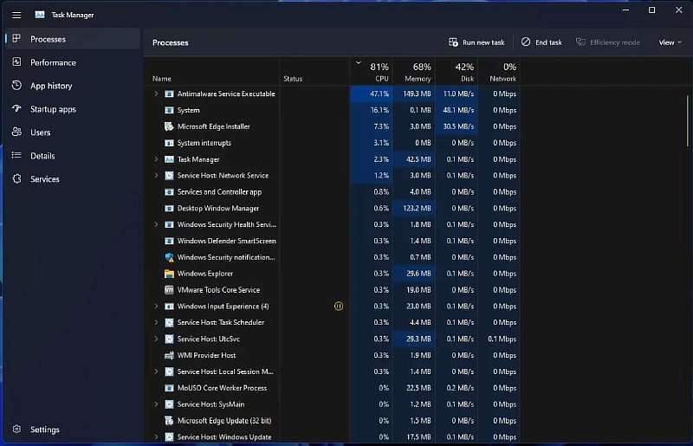This screenshot has width=693, height=446.
Task: Sort processes by the CPU column
Action: point(372,72)
